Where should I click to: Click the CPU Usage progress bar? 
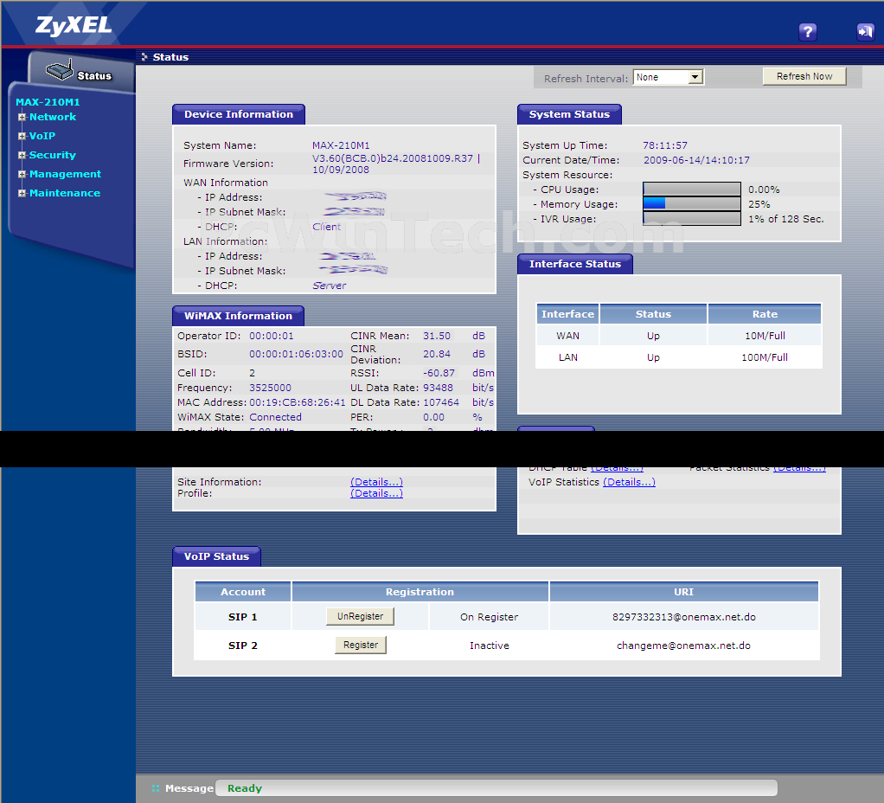click(x=692, y=189)
